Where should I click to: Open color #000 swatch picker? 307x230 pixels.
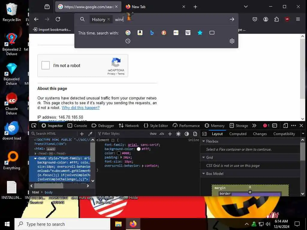coord(119,153)
